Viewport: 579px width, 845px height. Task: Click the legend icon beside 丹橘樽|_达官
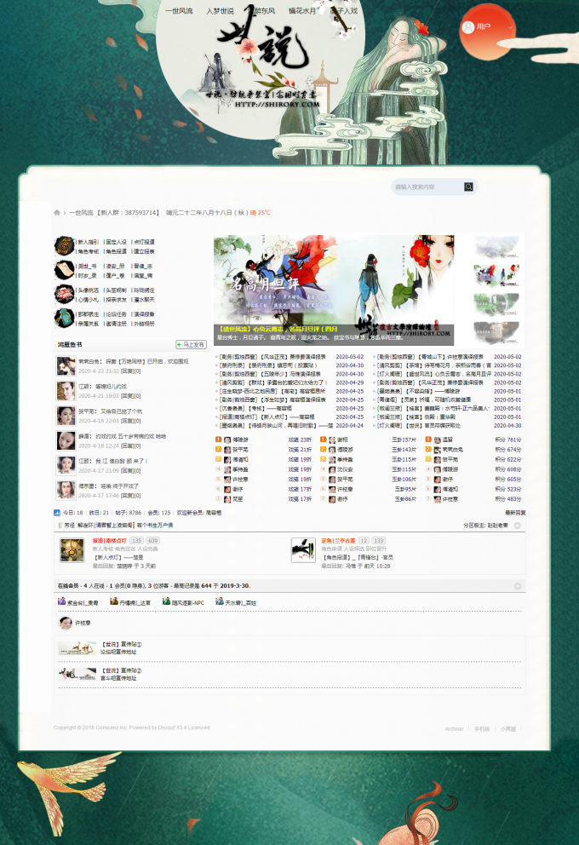[x=113, y=601]
